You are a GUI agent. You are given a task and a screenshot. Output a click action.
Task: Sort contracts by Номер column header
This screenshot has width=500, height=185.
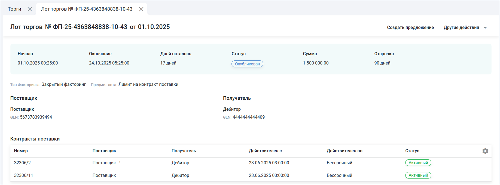pos(21,151)
